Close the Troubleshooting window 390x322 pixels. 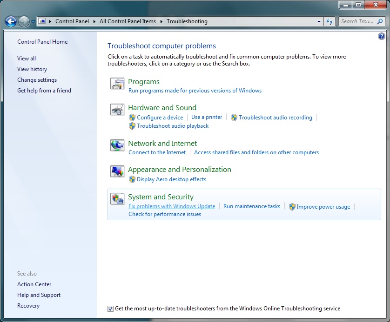click(376, 5)
